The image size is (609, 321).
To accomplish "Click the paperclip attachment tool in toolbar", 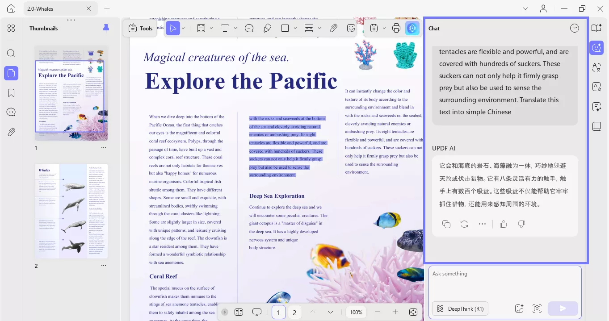I will point(333,28).
